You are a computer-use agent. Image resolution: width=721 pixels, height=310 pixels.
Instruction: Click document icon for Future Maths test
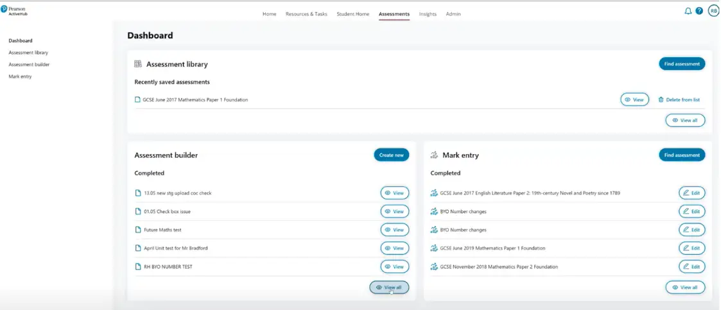pyautogui.click(x=137, y=230)
